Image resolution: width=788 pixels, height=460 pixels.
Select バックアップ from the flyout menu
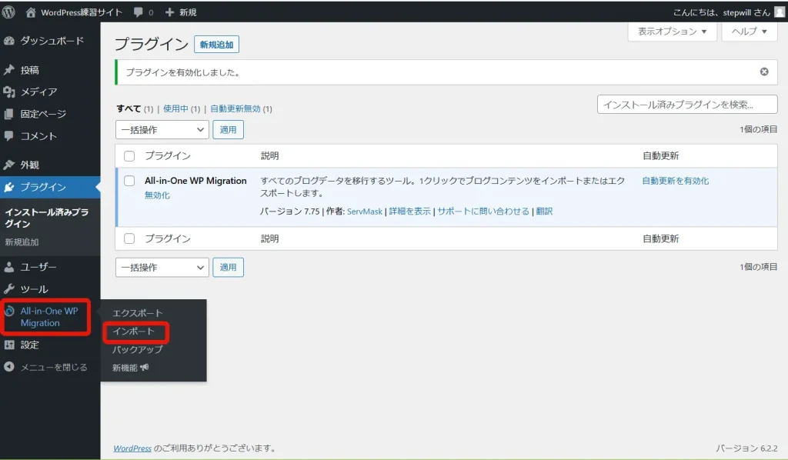coord(138,349)
